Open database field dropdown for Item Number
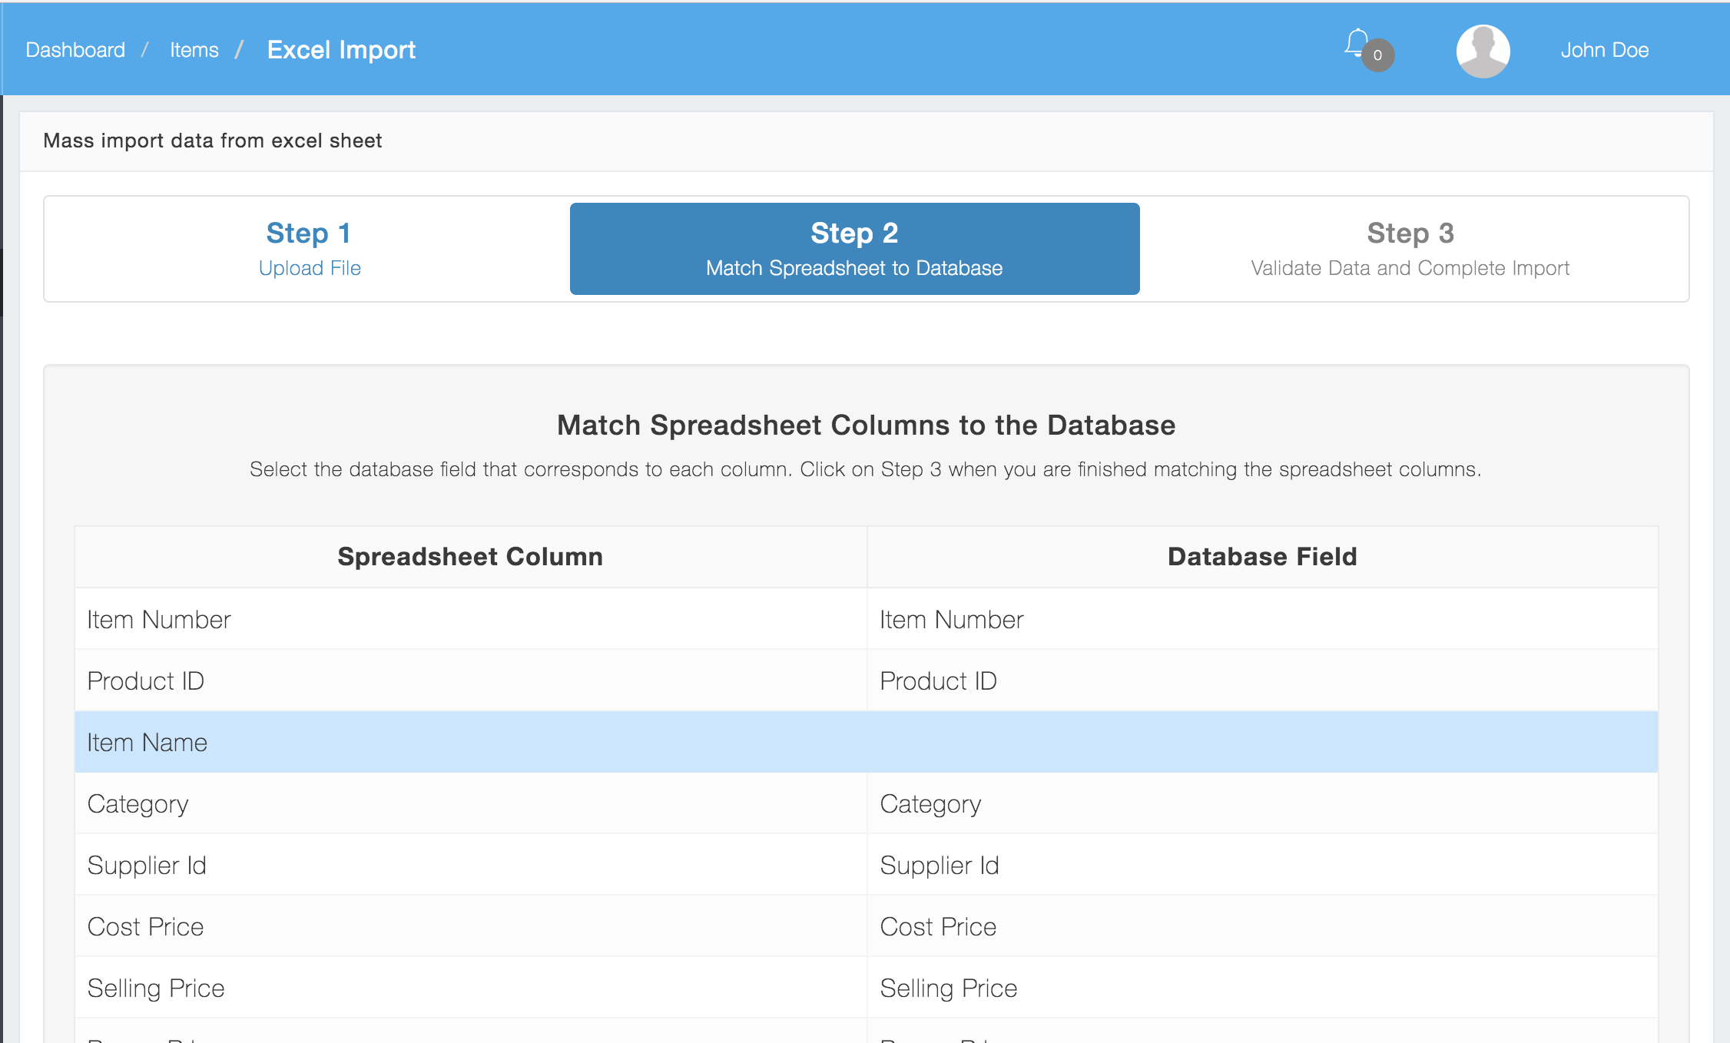This screenshot has width=1730, height=1043. pos(1262,619)
